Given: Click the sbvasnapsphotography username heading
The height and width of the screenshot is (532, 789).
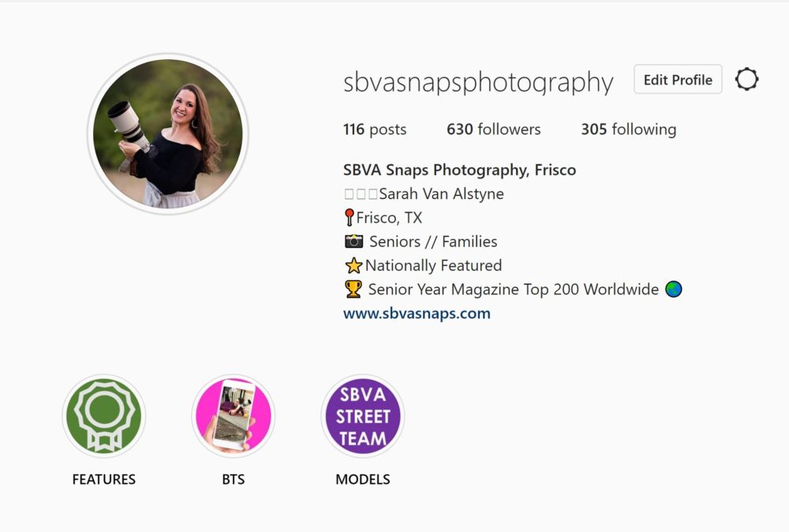Looking at the screenshot, I should (478, 82).
